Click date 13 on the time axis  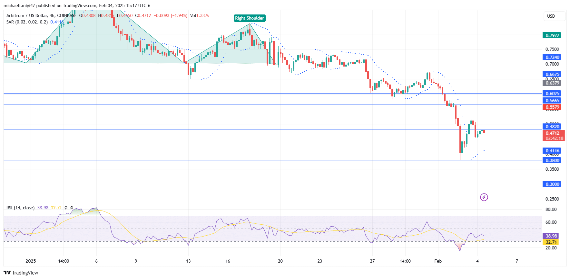[x=188, y=261]
